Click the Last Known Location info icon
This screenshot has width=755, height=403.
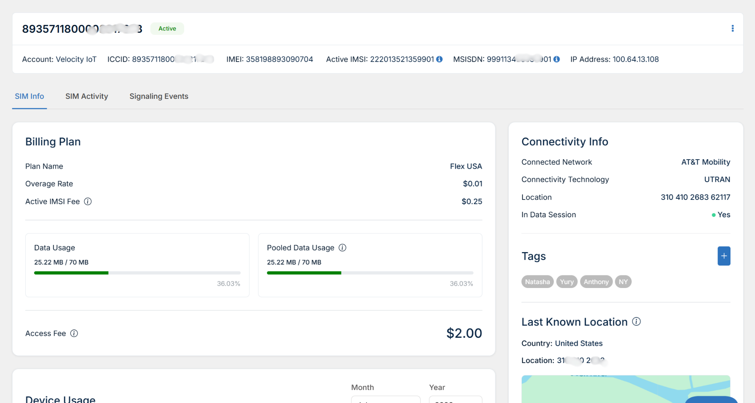pyautogui.click(x=636, y=322)
